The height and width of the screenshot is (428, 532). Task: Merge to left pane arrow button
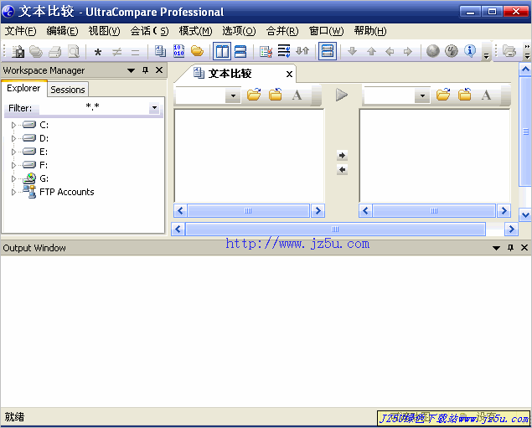tap(342, 169)
